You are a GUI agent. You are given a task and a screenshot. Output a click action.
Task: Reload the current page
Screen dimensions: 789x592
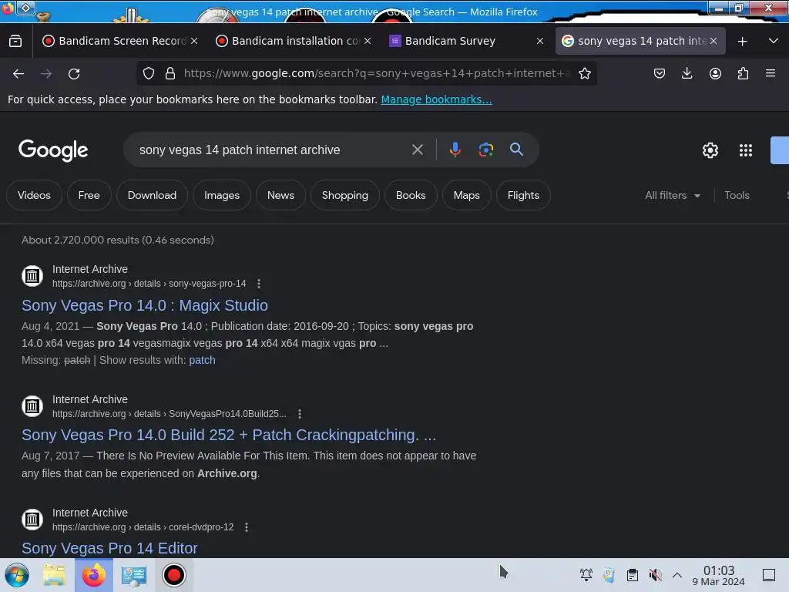pyautogui.click(x=74, y=74)
